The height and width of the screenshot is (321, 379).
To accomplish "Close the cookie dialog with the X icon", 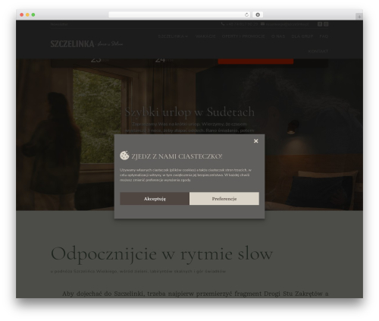I will click(255, 141).
